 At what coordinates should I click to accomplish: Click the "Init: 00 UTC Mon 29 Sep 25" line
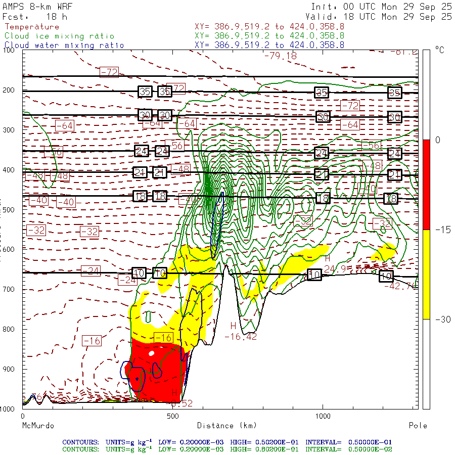[x=381, y=7]
